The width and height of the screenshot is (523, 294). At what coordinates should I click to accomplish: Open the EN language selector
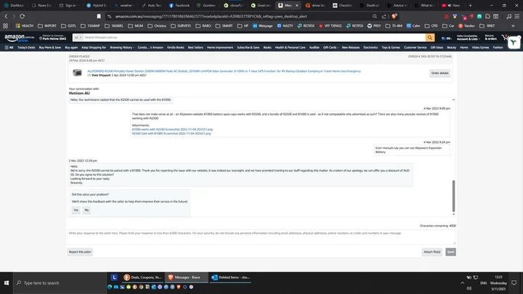[x=446, y=38]
